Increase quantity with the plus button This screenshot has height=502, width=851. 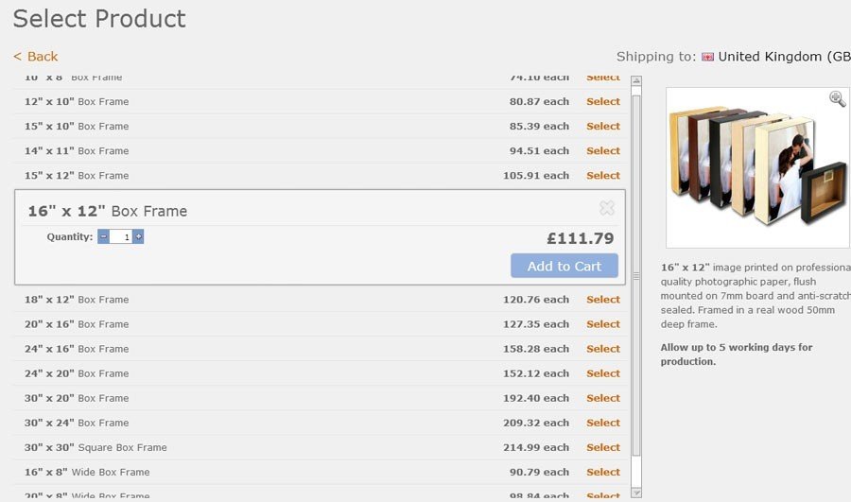[138, 236]
